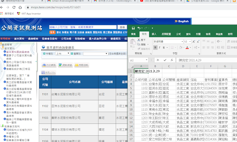Click the 搜尋 search button
This screenshot has height=142, width=237.
pyautogui.click(x=122, y=27)
